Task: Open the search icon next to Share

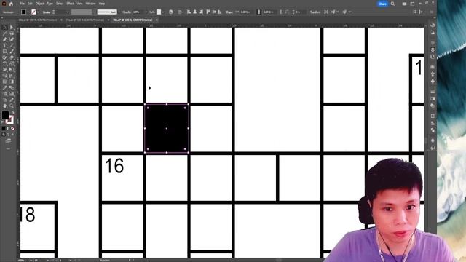Action: (x=392, y=4)
